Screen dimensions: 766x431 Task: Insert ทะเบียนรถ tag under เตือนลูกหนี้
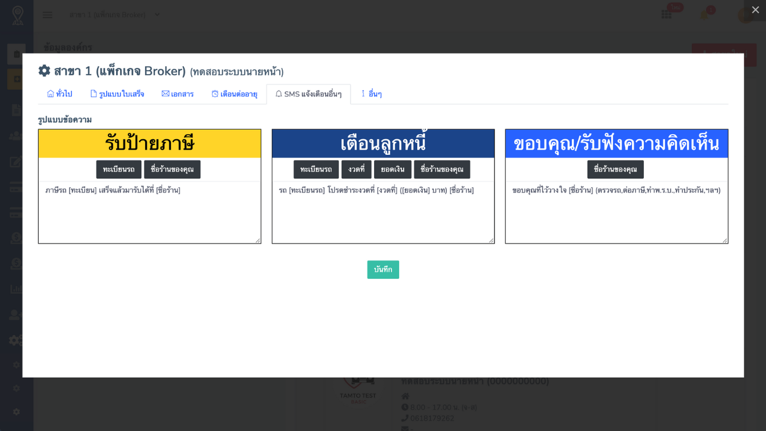point(316,169)
